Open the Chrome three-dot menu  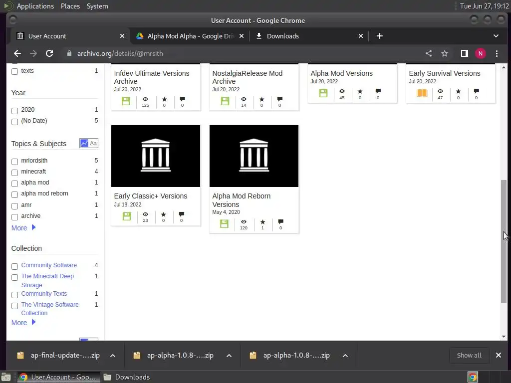[x=497, y=53]
